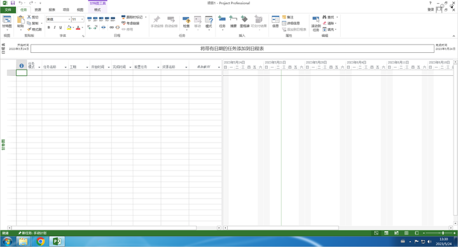Click 滚动到任务 scroll to task
458x247 pixels.
pos(316,24)
